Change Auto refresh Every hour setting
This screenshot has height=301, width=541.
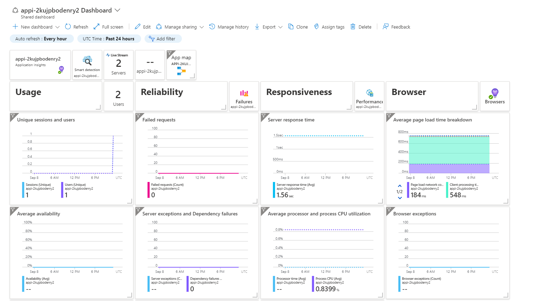[41, 39]
